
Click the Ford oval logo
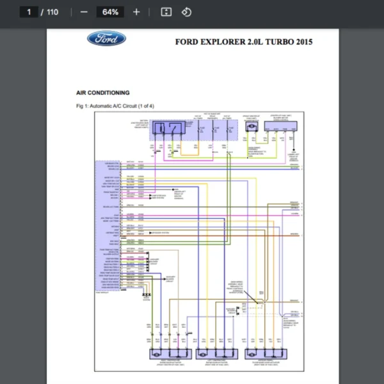[106, 39]
